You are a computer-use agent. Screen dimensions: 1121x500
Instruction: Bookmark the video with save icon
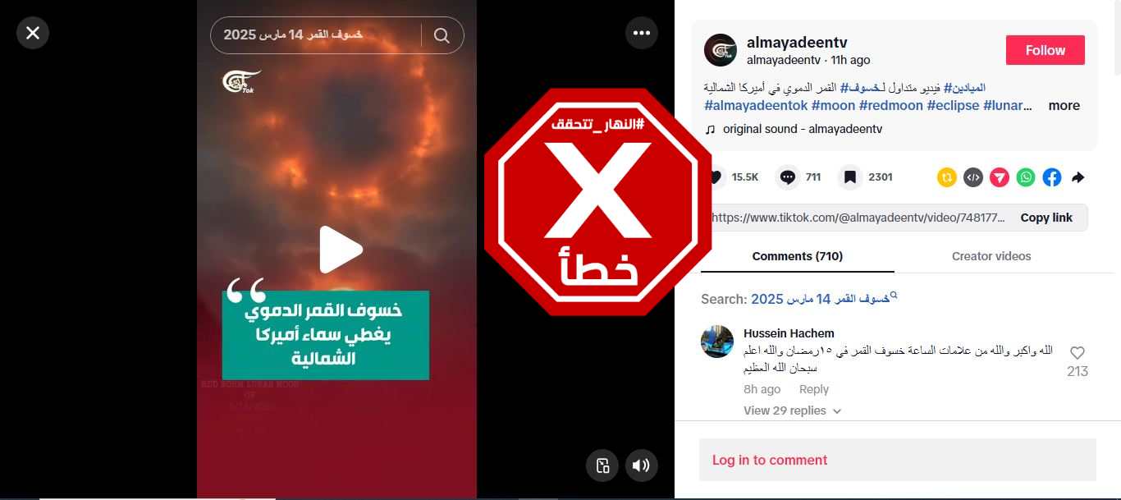point(850,177)
